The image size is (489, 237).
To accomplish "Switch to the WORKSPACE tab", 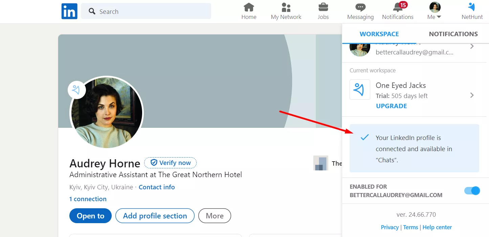I will [x=379, y=34].
